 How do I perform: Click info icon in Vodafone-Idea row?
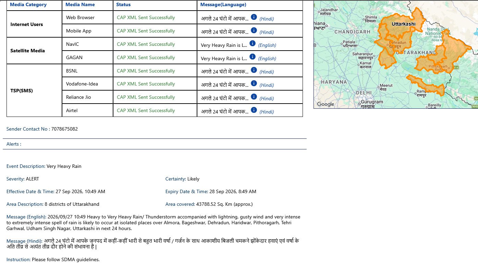pyautogui.click(x=254, y=83)
